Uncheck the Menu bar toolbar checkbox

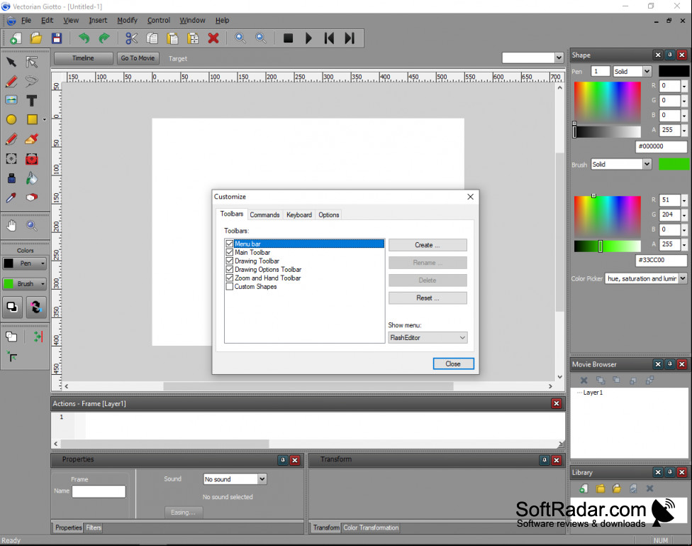[x=230, y=244]
